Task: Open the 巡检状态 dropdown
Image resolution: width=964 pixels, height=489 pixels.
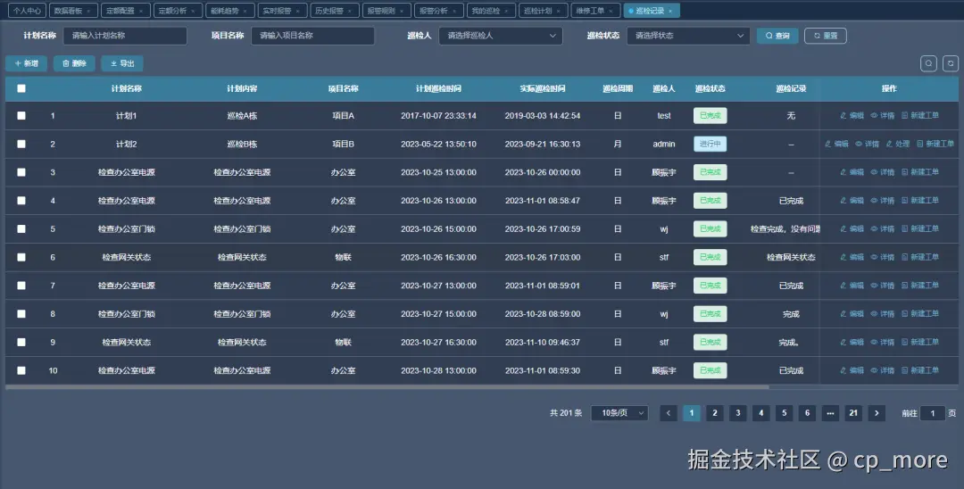Action: point(688,36)
